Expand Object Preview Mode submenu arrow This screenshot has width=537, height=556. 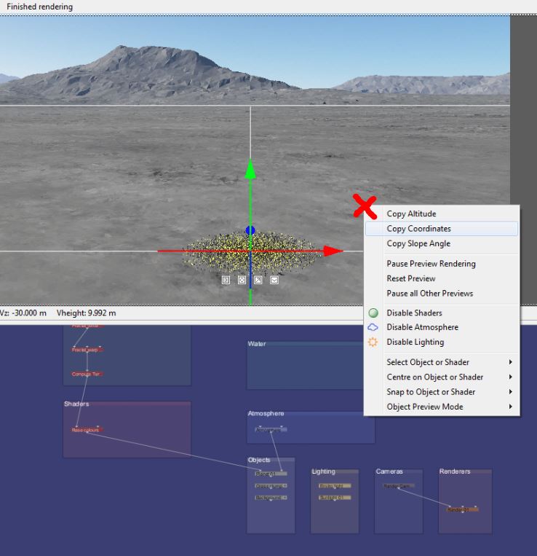[511, 407]
